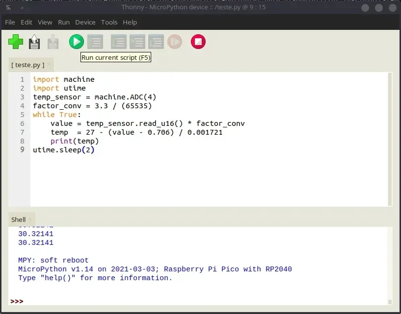Image resolution: width=401 pixels, height=314 pixels.
Task: Open the View menu
Action: 45,23
